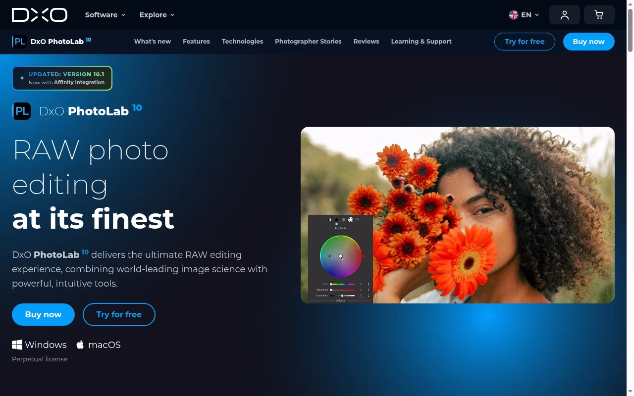Expand the Explore dropdown menu
The image size is (634, 396).
(157, 15)
